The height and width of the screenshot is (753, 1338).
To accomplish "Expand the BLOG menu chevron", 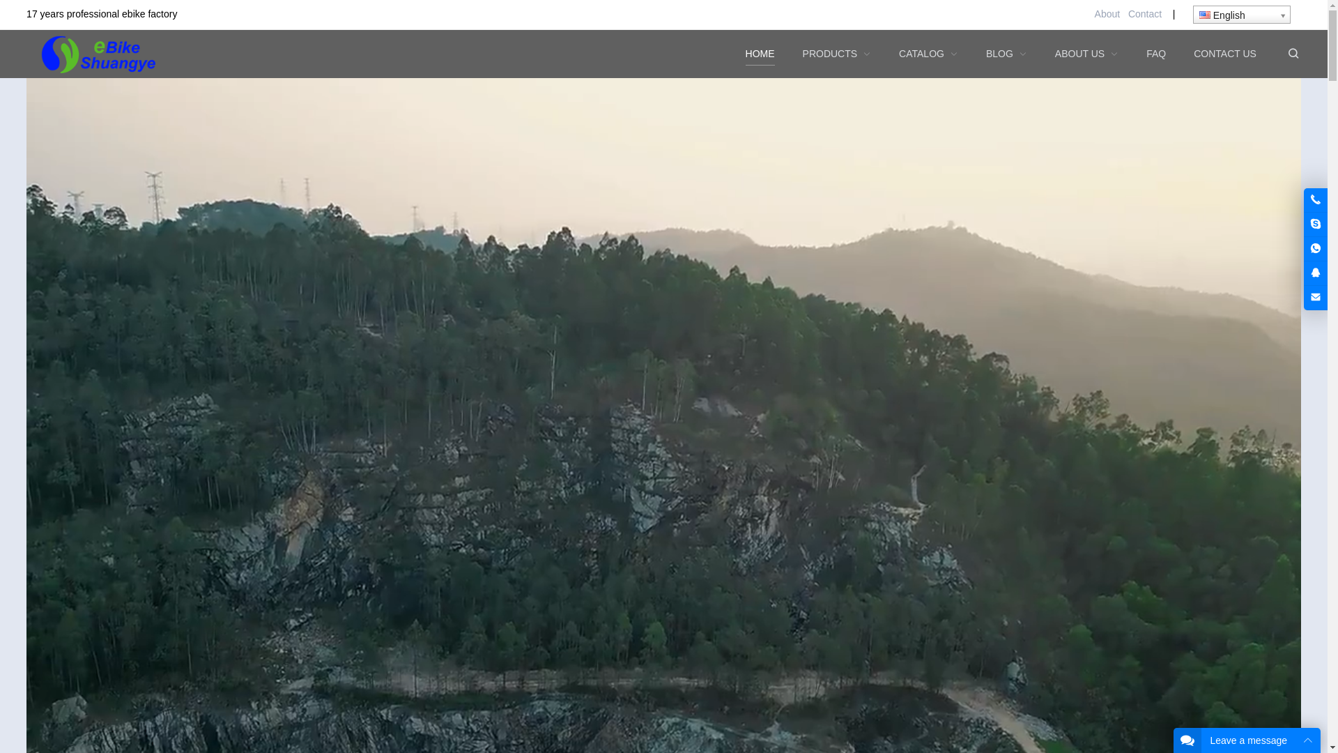I will (x=1022, y=54).
